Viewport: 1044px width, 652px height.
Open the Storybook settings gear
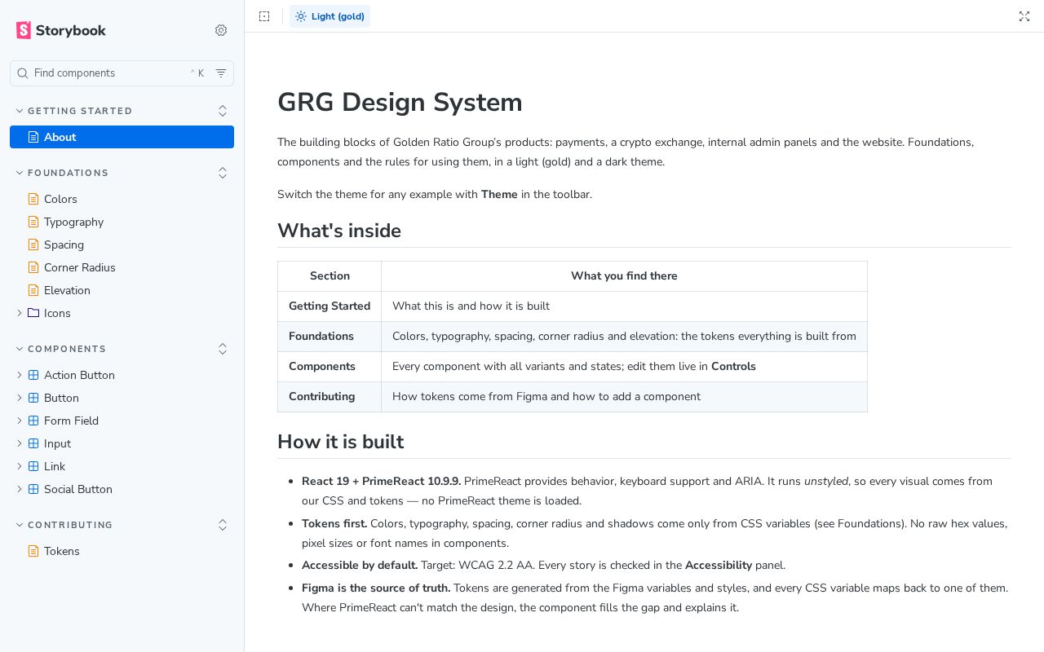221,30
